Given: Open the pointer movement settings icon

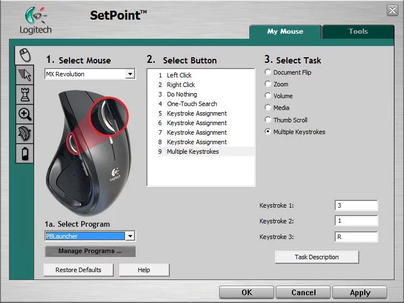Looking at the screenshot, I should (x=25, y=75).
